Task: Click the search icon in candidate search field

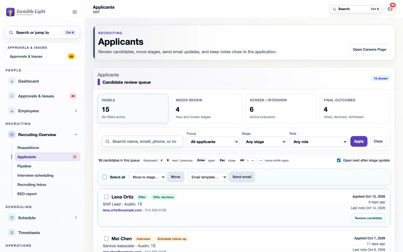Action: click(x=107, y=142)
